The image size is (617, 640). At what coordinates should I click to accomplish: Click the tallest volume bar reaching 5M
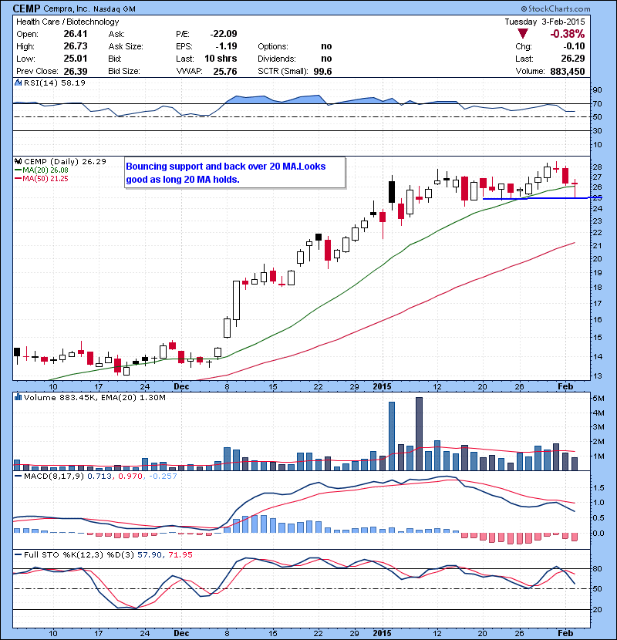(419, 434)
